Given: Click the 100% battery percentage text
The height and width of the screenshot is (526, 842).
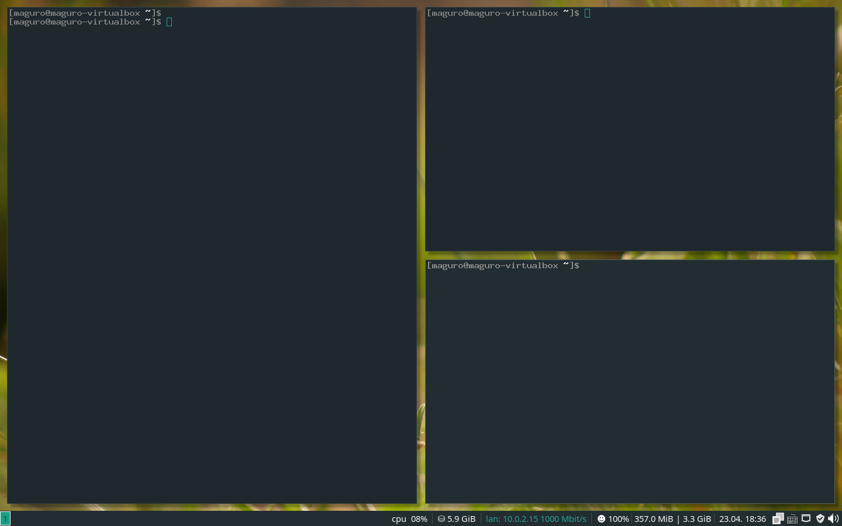Looking at the screenshot, I should [x=618, y=518].
